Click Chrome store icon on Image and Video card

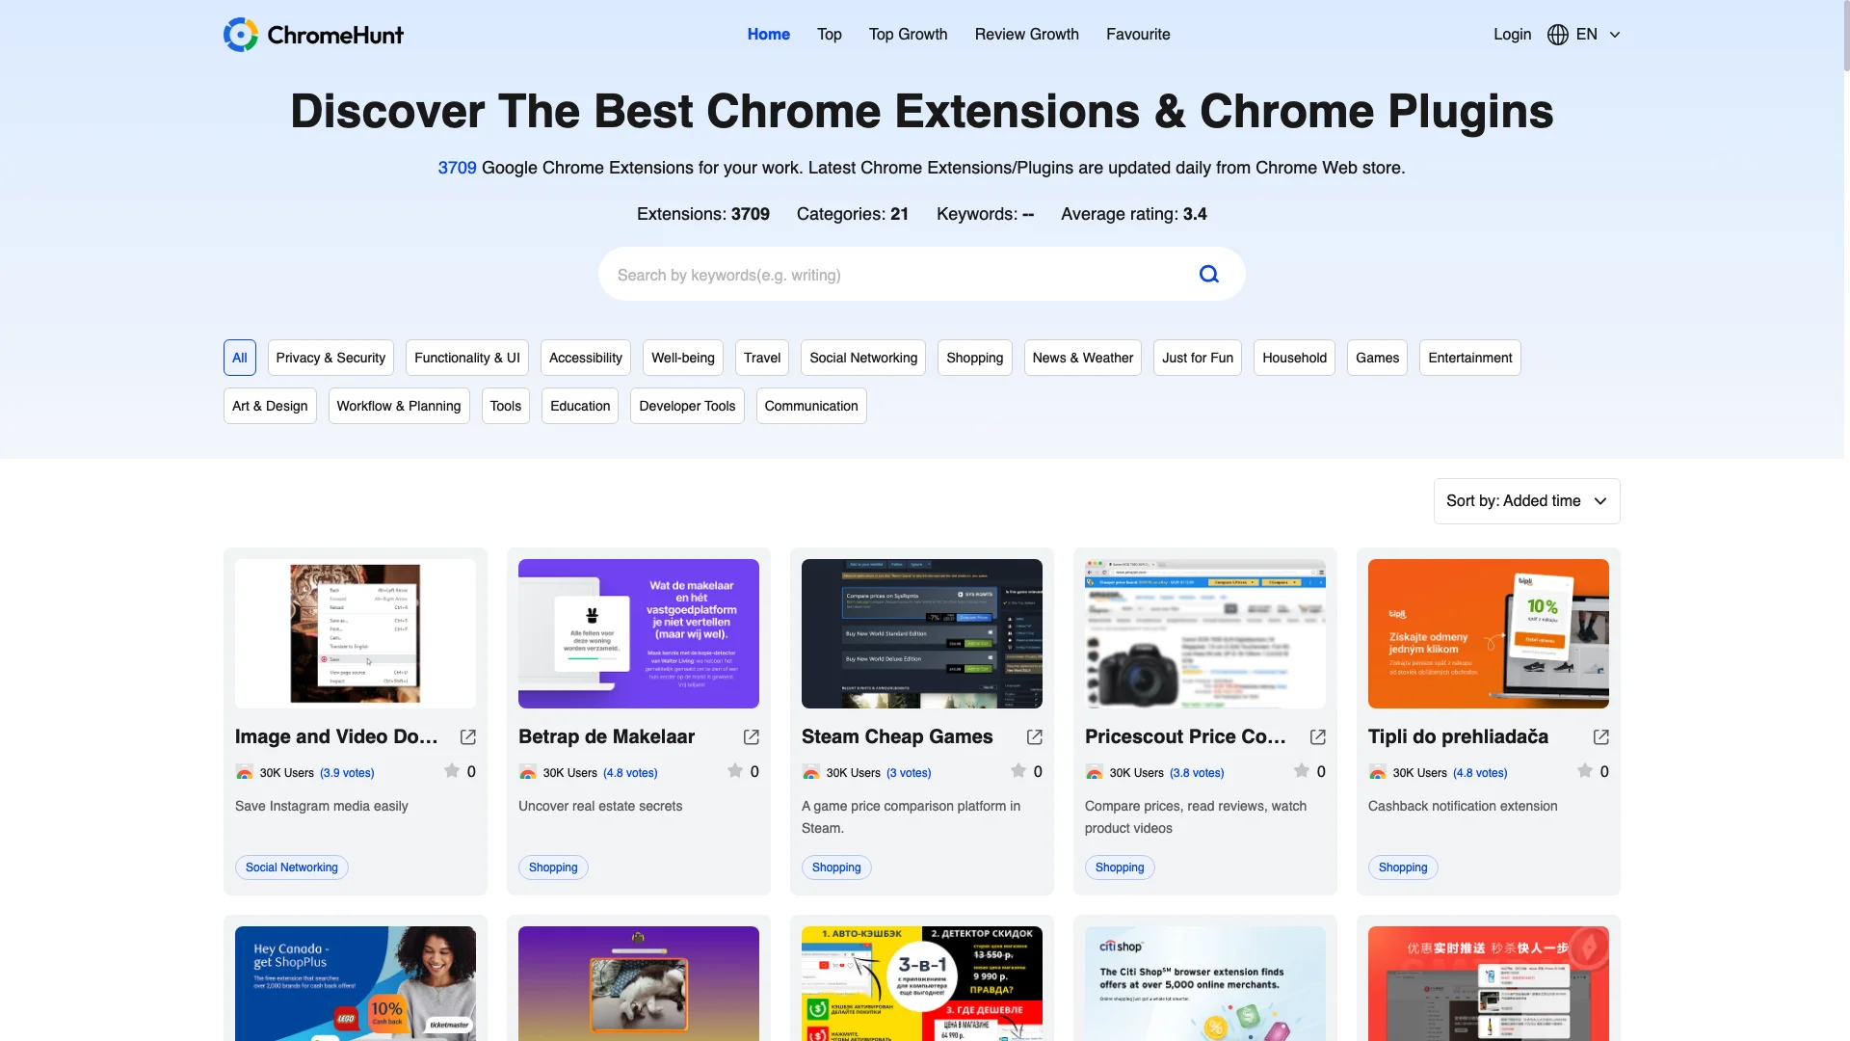point(245,773)
